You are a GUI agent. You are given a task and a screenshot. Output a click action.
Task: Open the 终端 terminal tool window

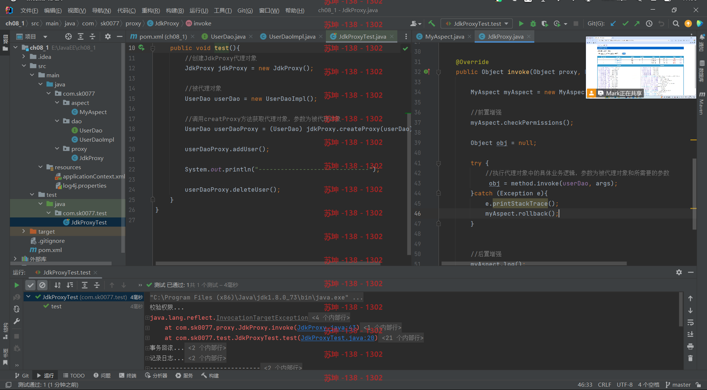(x=127, y=376)
